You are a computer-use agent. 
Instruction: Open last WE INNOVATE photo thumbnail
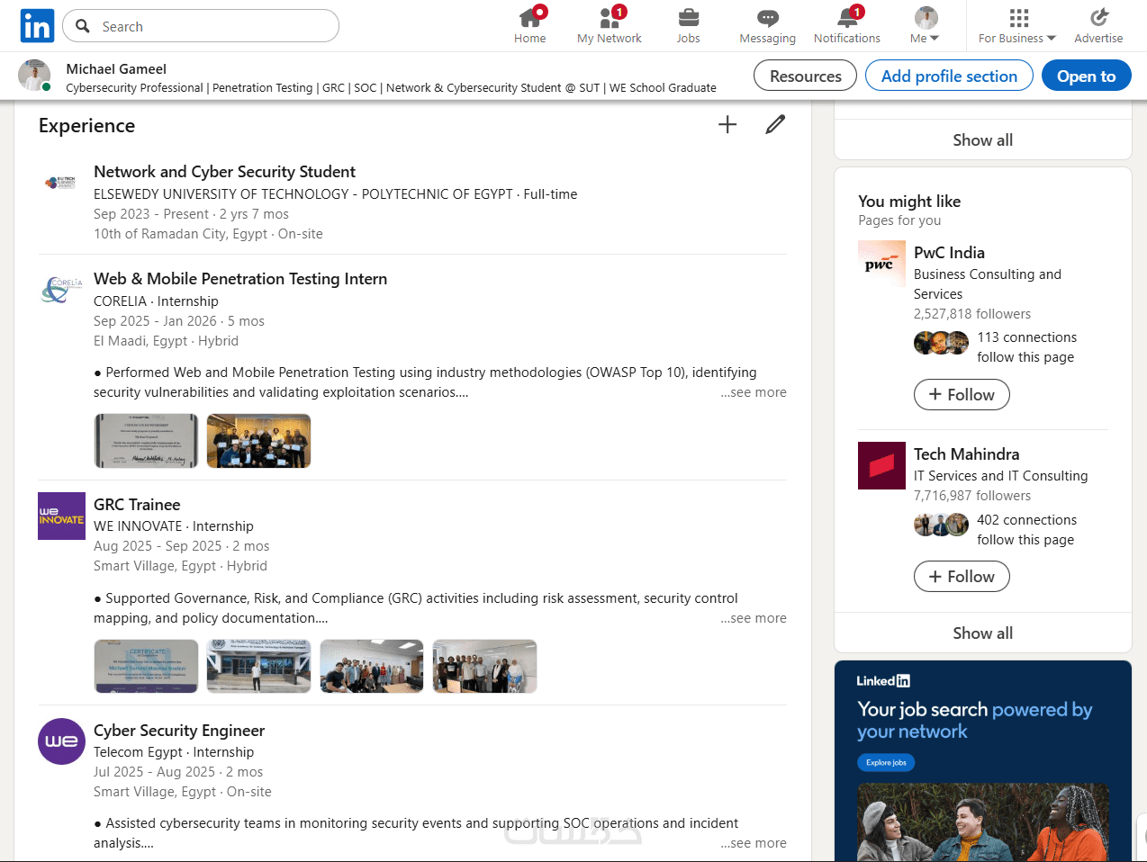point(484,667)
